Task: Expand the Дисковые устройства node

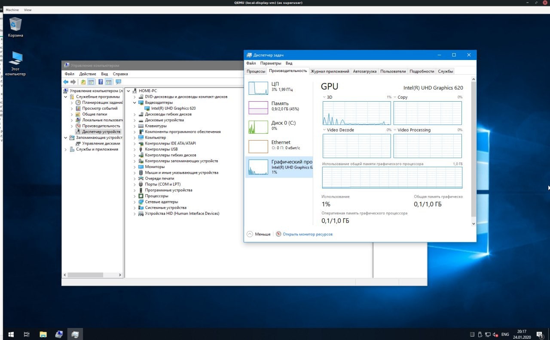Action: coord(135,120)
